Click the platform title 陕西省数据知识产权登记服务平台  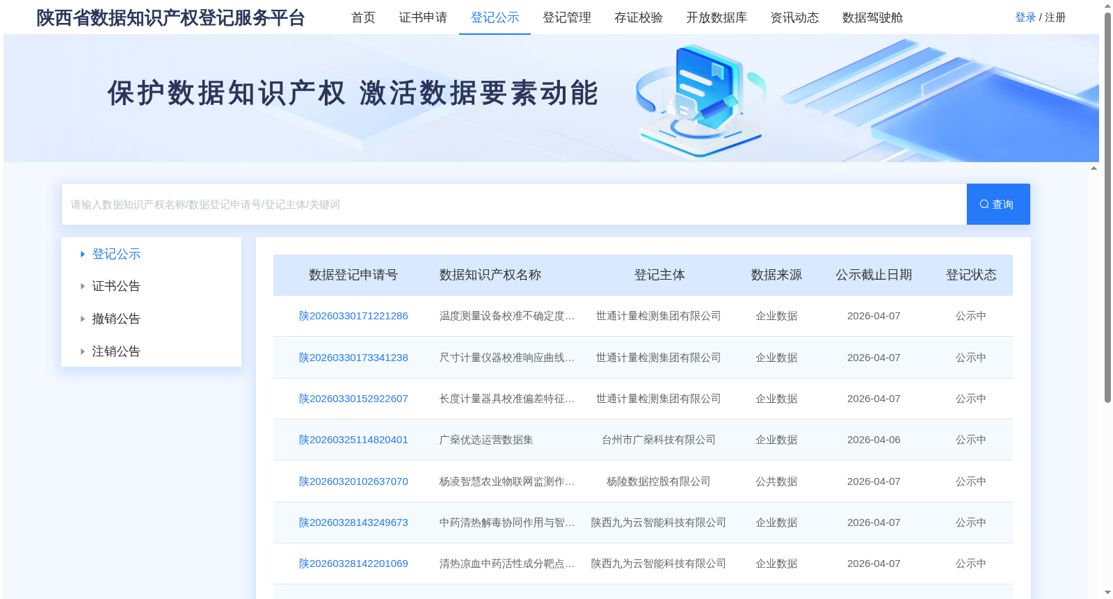[170, 17]
